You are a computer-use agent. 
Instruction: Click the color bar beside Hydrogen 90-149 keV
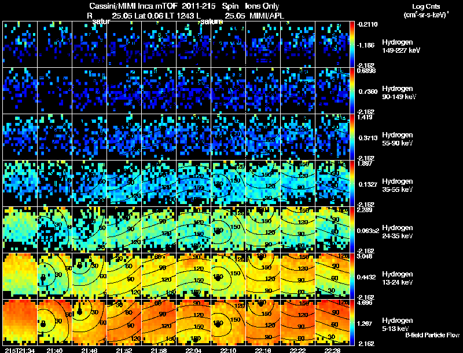(x=352, y=91)
